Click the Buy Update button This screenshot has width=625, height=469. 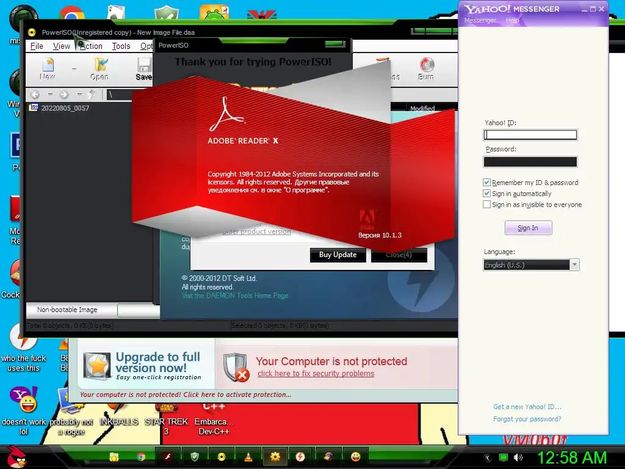(x=338, y=255)
